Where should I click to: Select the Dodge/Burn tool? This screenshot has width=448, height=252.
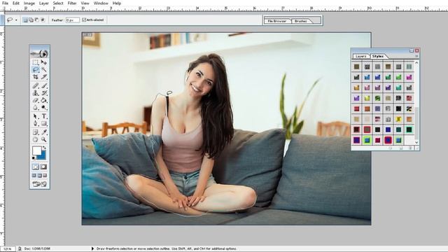pos(43,108)
